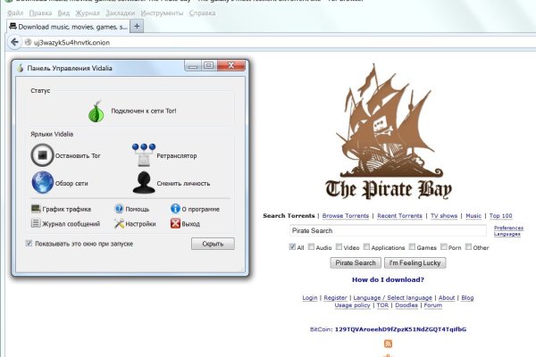Open the traffic graph (График трафика)
Viewport: 536px width, 357px height.
pos(36,209)
